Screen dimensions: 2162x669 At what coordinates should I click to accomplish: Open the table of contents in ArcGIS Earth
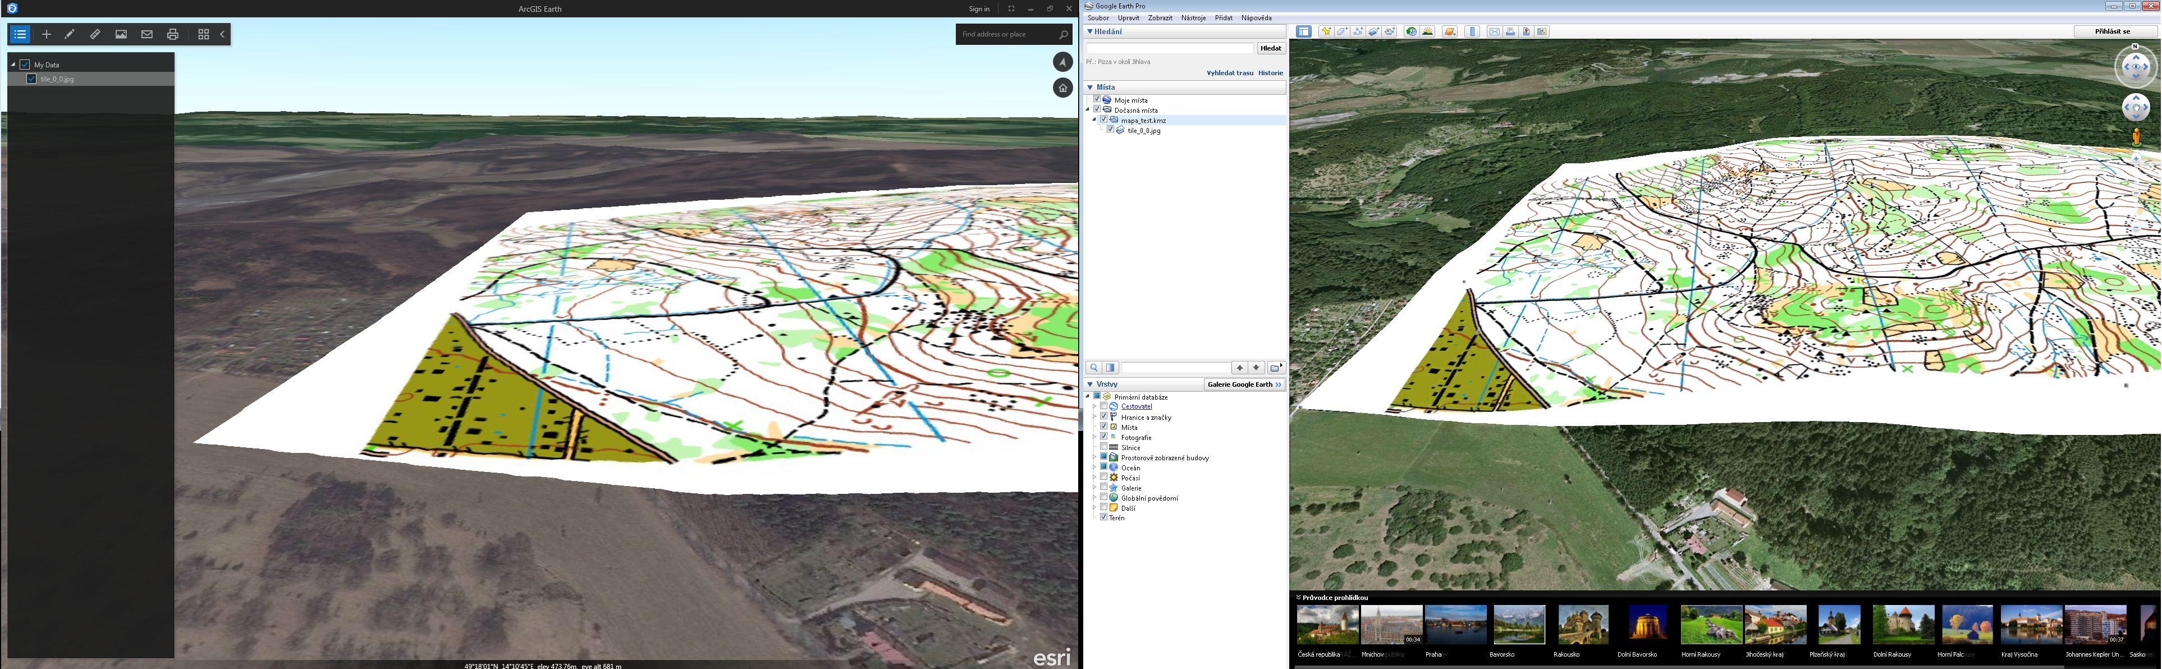click(20, 34)
